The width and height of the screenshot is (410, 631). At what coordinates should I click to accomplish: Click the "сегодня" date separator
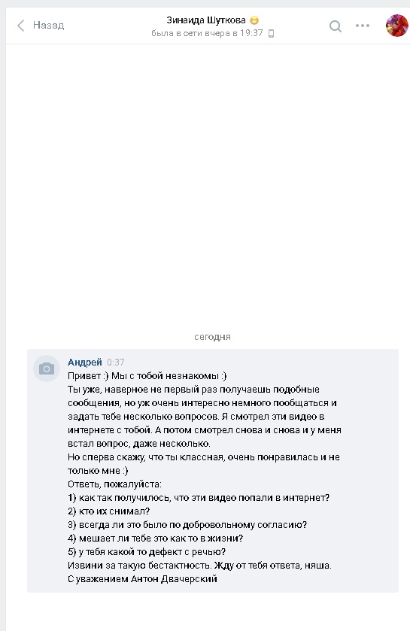[212, 337]
